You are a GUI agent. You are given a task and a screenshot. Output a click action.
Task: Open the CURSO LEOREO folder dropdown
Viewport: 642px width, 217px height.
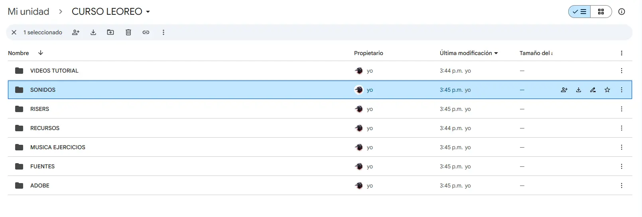pos(148,12)
